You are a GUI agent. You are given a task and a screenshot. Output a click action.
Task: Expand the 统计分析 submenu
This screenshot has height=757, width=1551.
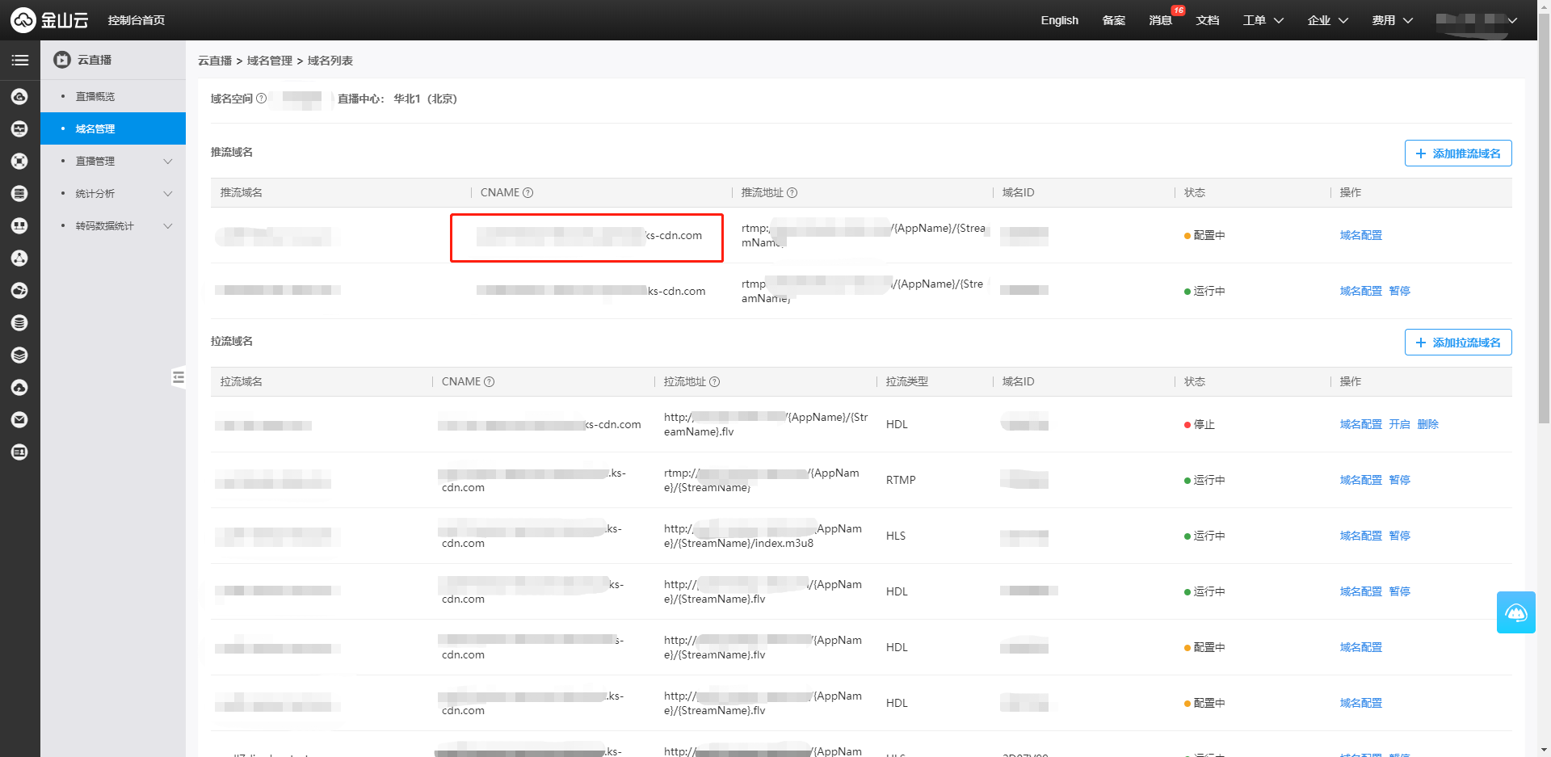(x=167, y=194)
